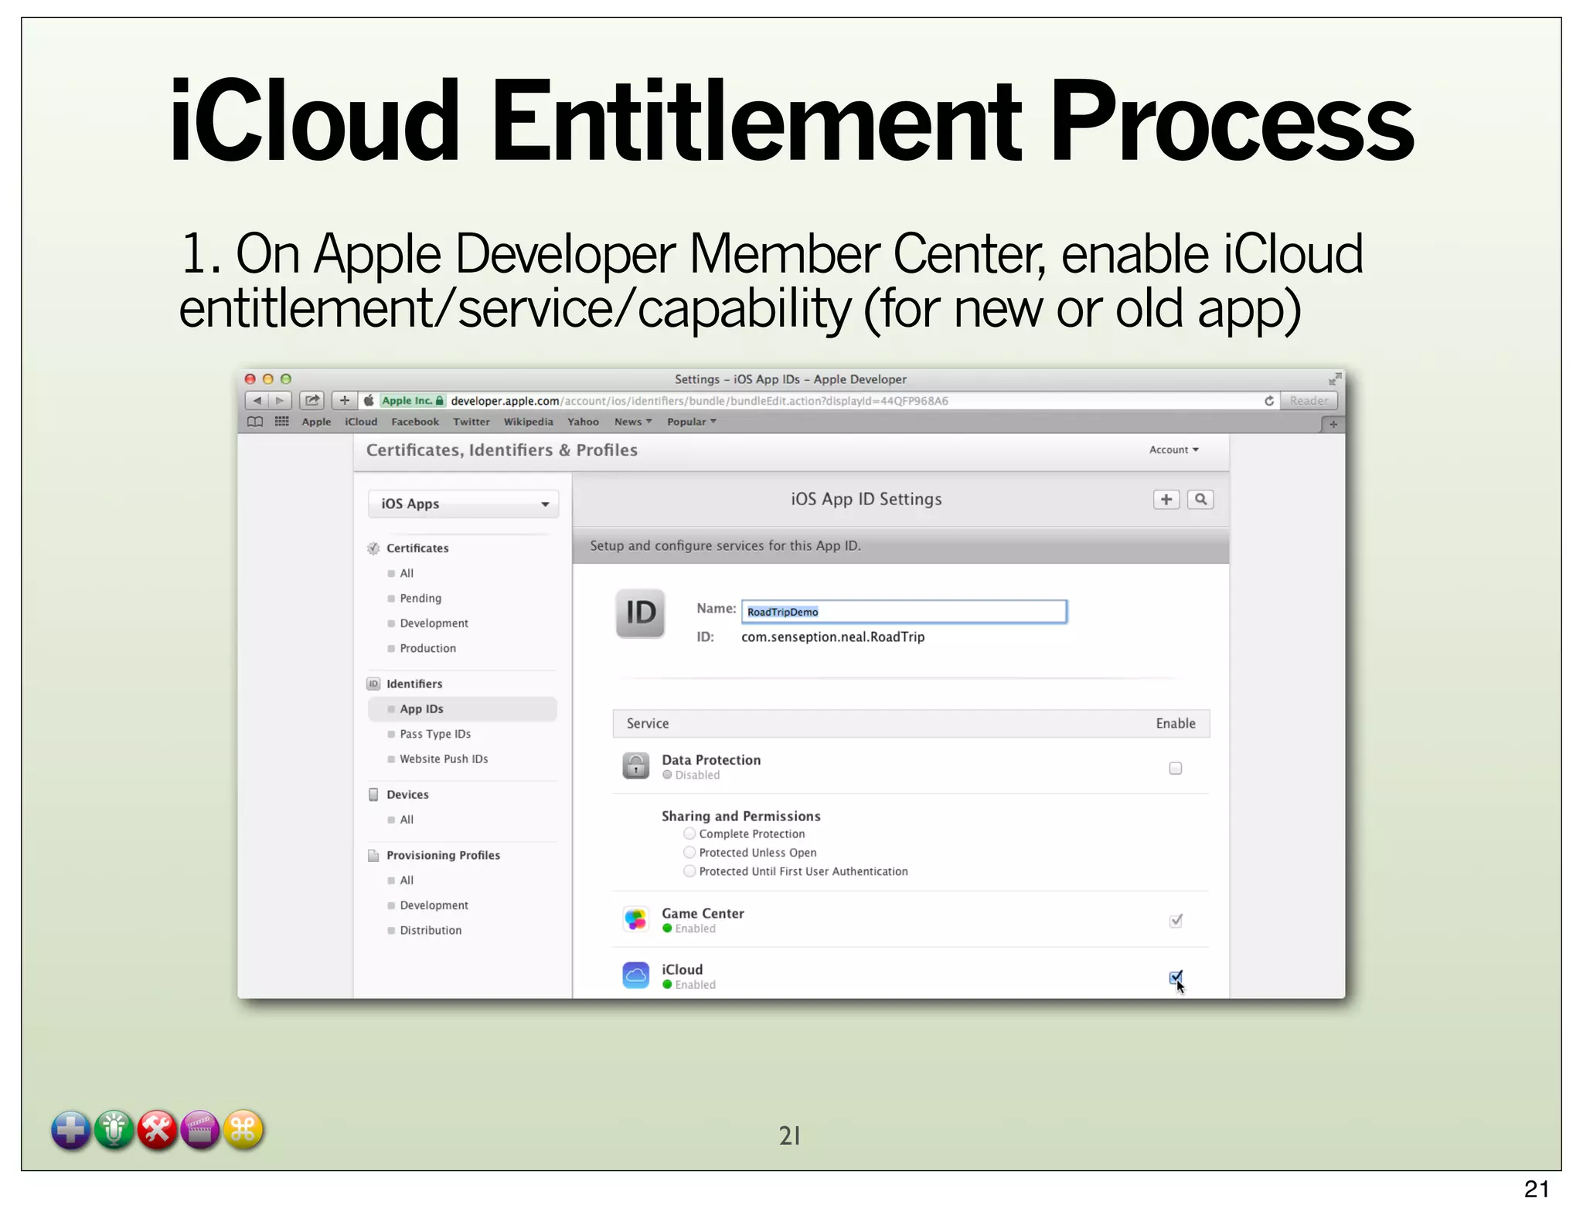The image size is (1583, 1222).
Task: Click the Safari back arrow button
Action: [x=257, y=400]
